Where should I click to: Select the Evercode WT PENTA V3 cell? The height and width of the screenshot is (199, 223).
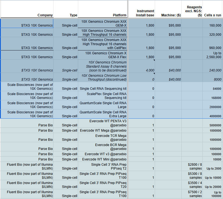(x=102, y=123)
